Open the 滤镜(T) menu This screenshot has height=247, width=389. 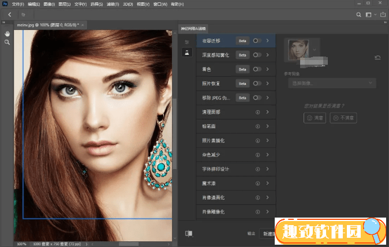tap(113, 4)
